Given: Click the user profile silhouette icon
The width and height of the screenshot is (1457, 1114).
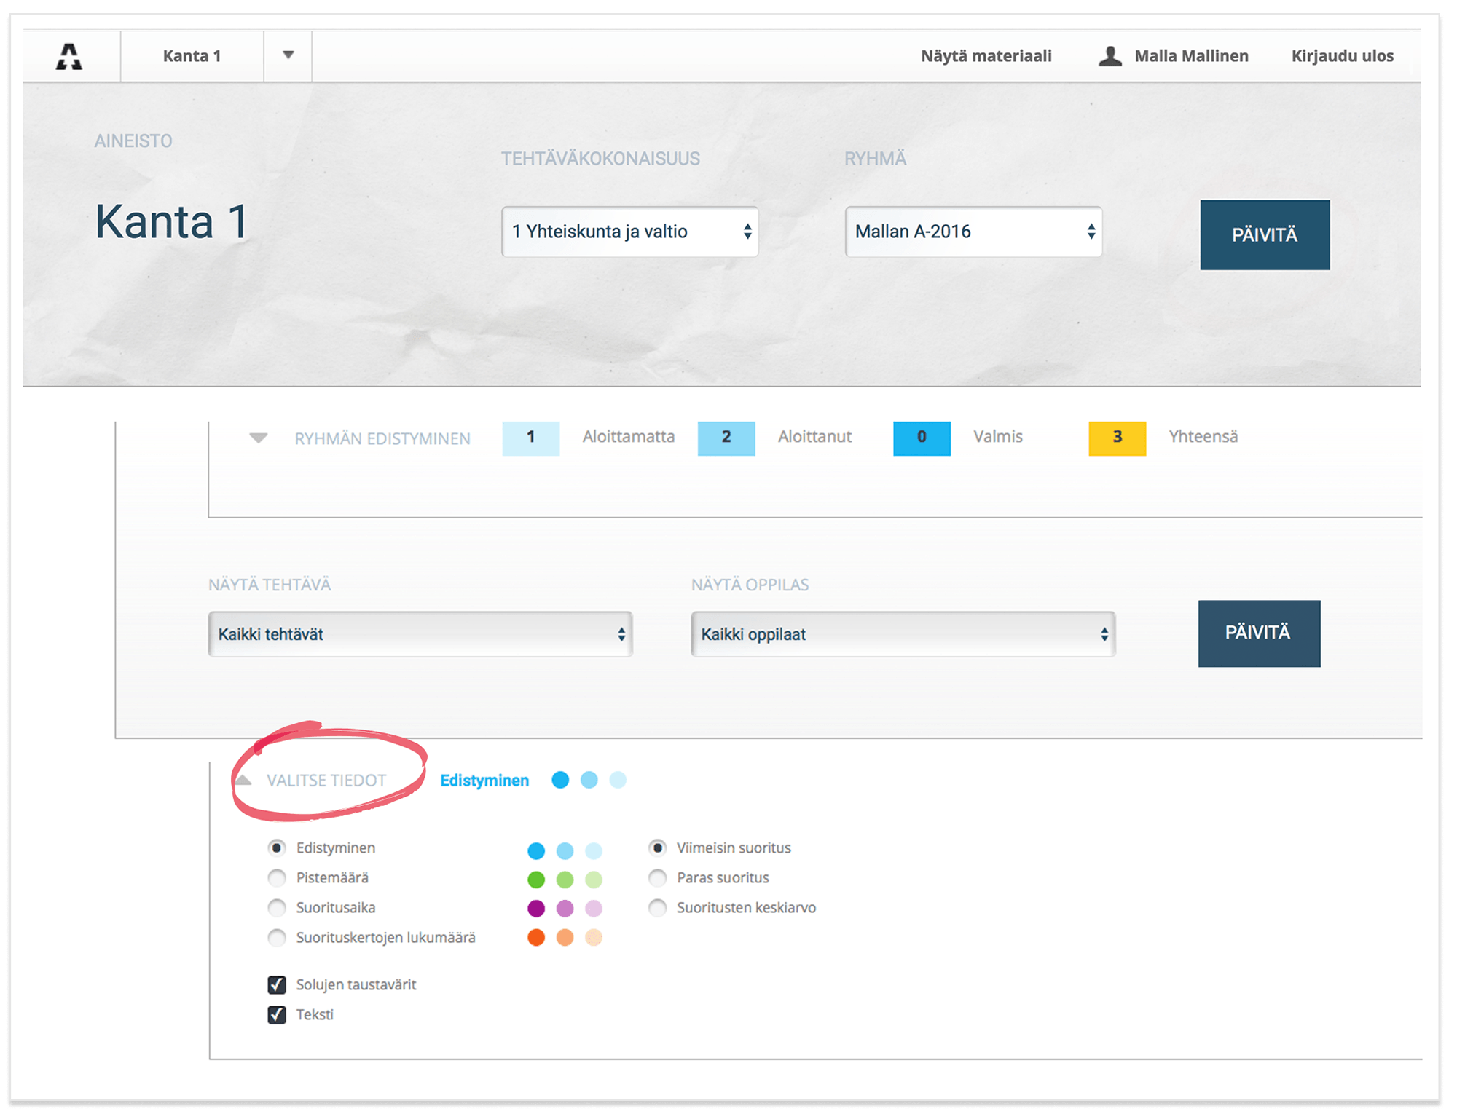Looking at the screenshot, I should [1110, 56].
